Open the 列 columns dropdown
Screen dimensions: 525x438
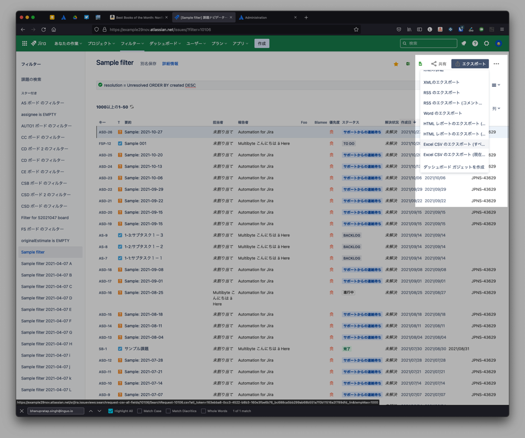496,108
